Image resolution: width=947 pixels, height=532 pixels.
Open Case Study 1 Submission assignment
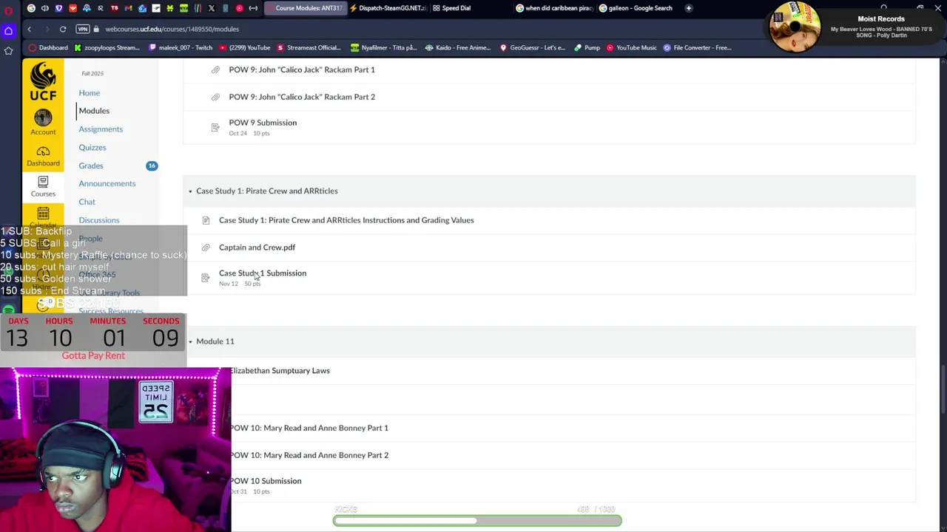(263, 273)
